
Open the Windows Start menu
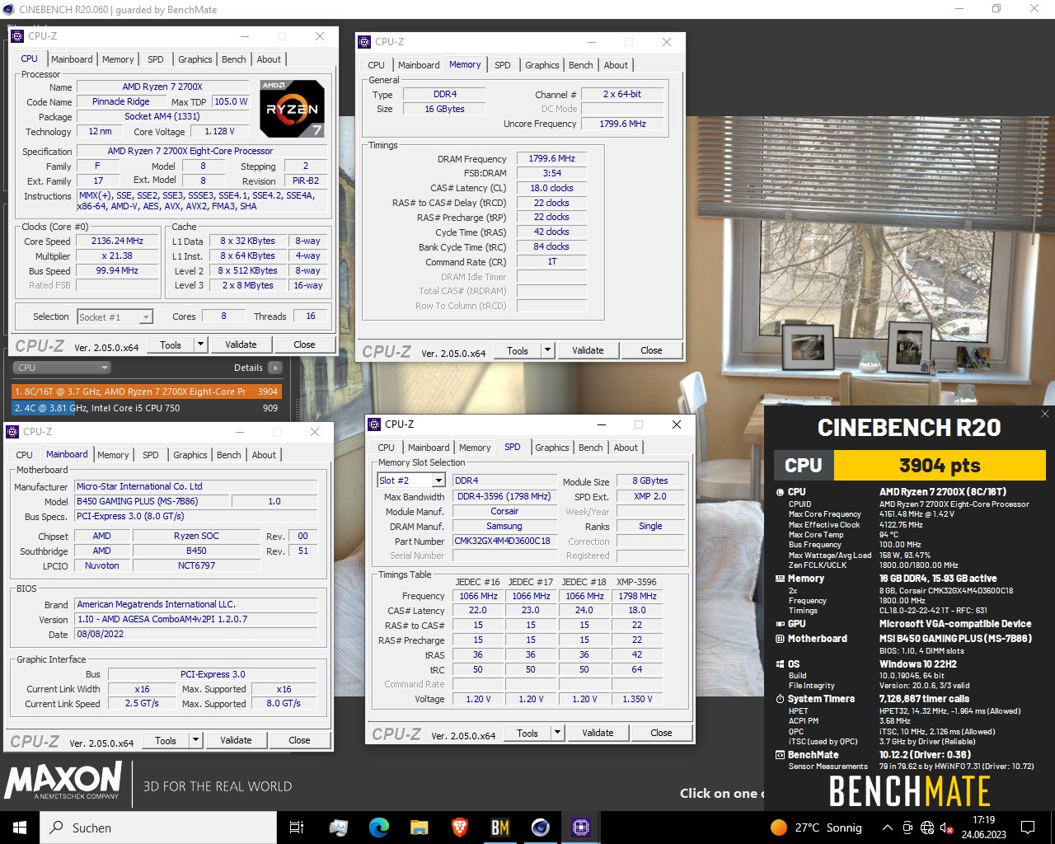[19, 828]
